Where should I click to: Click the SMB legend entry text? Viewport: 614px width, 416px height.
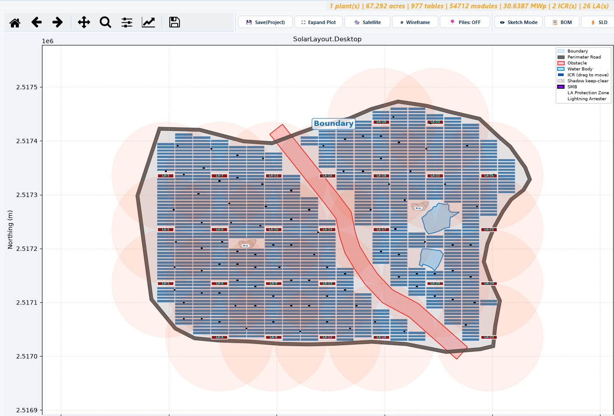(x=572, y=87)
